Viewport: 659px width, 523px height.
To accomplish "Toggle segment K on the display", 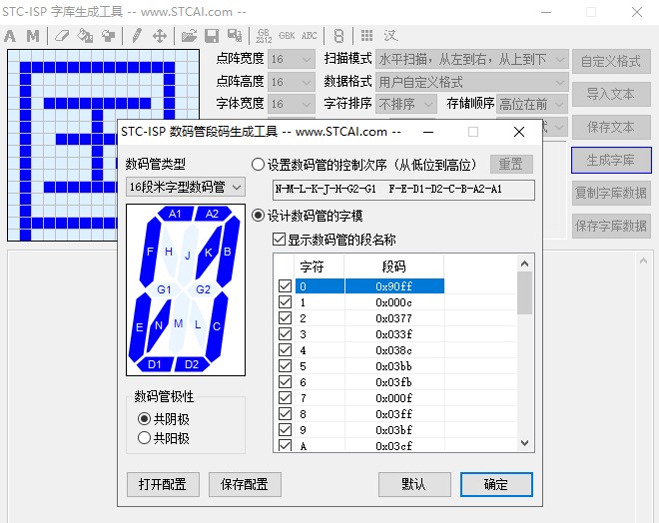I will (209, 253).
